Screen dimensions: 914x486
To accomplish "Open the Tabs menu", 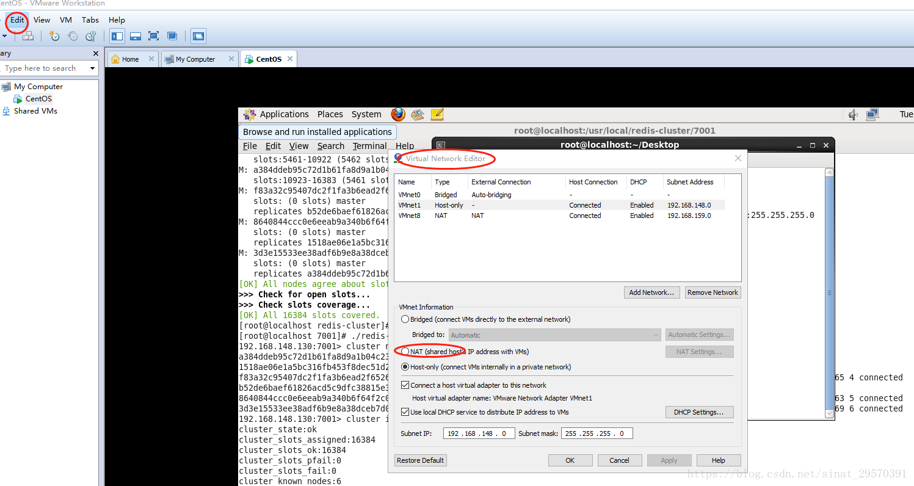I will pos(90,20).
